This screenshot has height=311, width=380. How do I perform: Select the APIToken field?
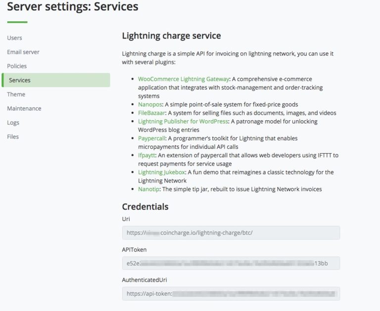click(231, 263)
